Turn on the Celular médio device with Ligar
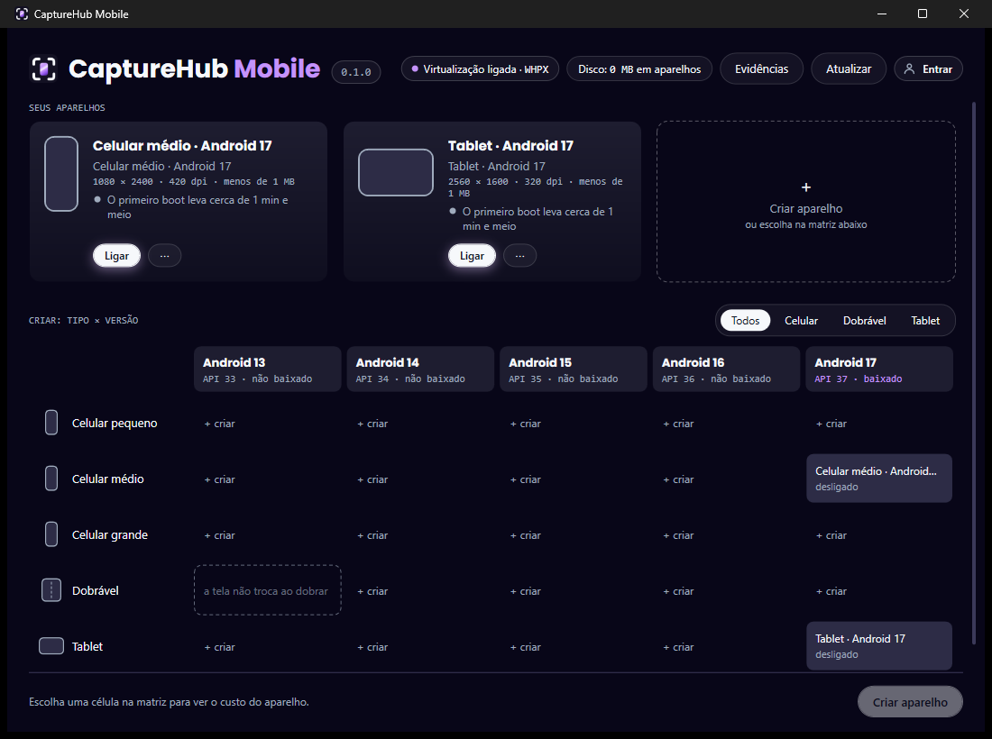This screenshot has height=739, width=992. [x=116, y=255]
